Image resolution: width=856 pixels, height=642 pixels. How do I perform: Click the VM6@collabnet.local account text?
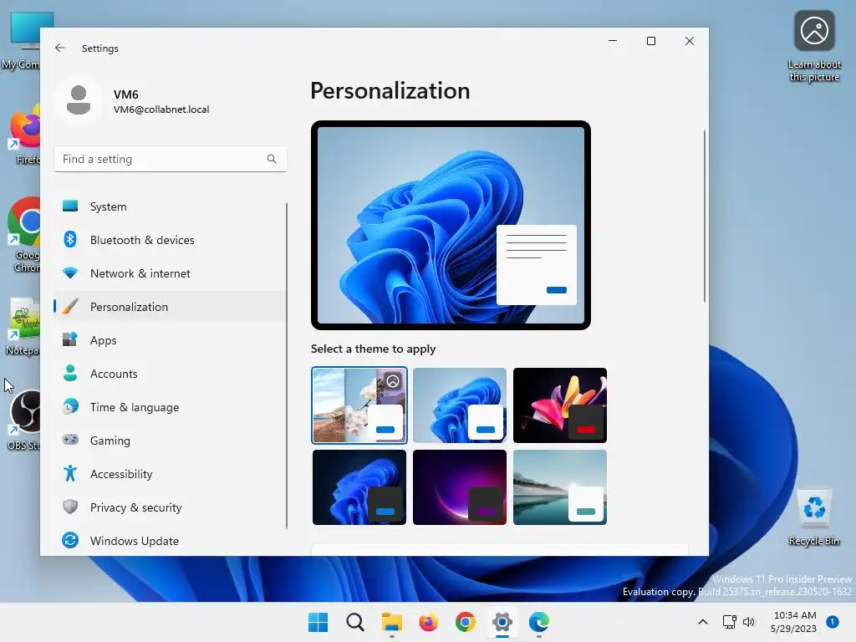pos(161,110)
